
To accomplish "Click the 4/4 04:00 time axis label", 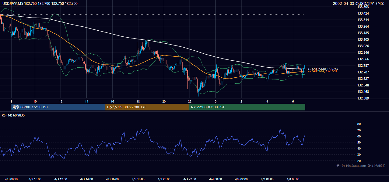I will click(x=267, y=179).
